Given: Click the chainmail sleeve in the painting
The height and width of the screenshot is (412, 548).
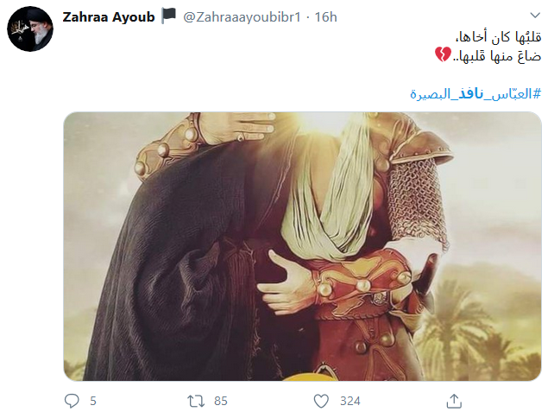Looking at the screenshot, I should (x=418, y=200).
